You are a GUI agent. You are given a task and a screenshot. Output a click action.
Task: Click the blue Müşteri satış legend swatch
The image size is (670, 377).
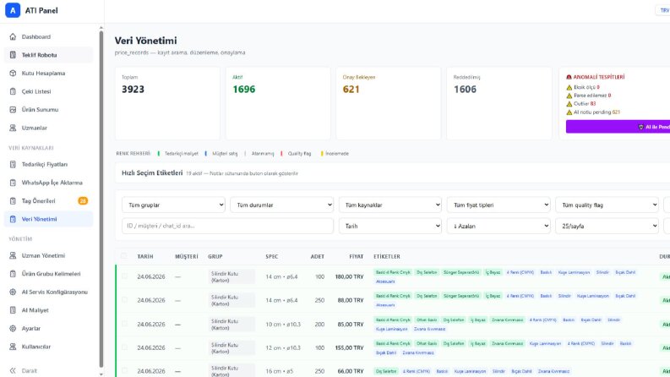click(x=205, y=154)
